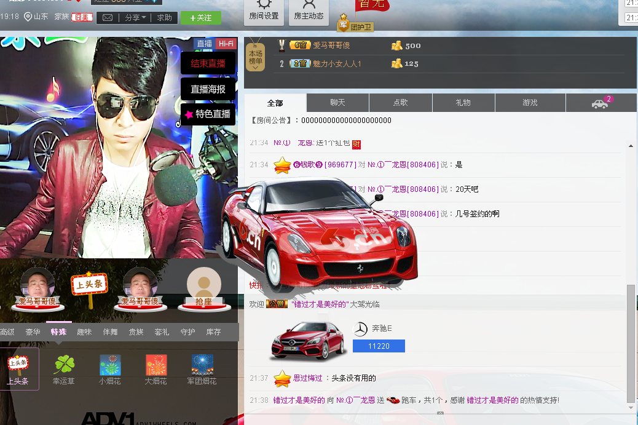Click user 思过悔过 in chat
This screenshot has height=425, width=638.
click(308, 378)
